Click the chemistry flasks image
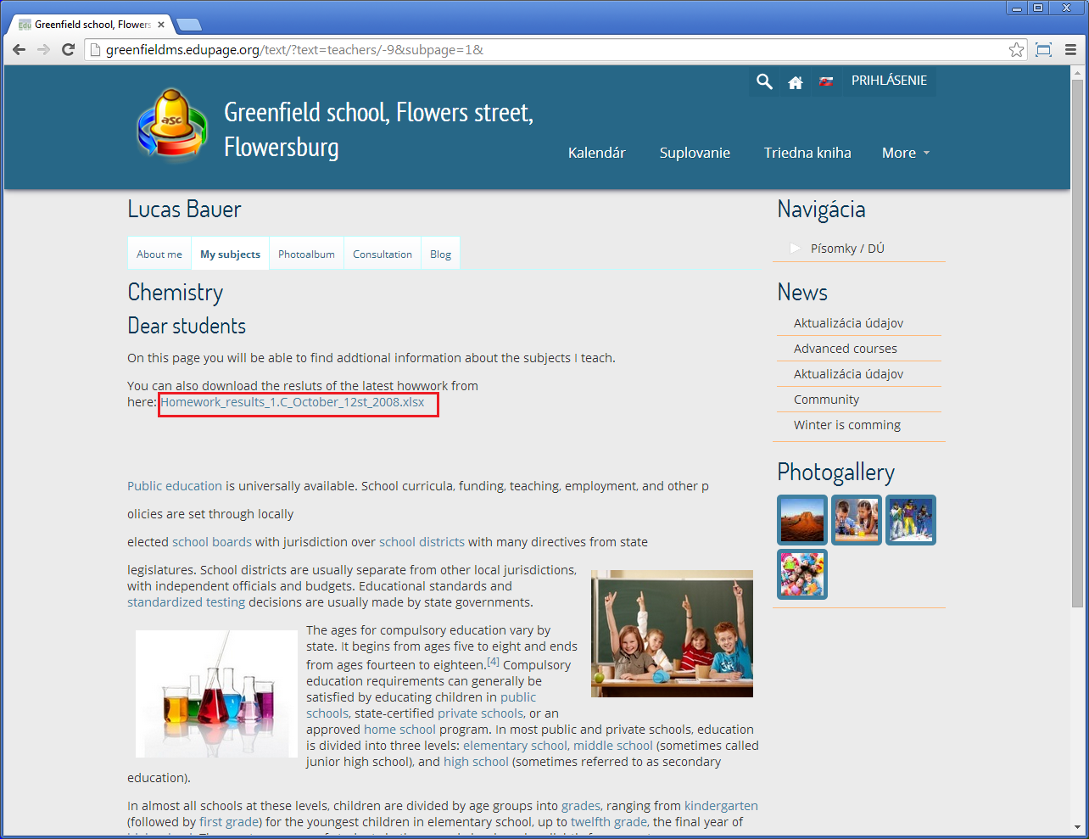 point(216,694)
